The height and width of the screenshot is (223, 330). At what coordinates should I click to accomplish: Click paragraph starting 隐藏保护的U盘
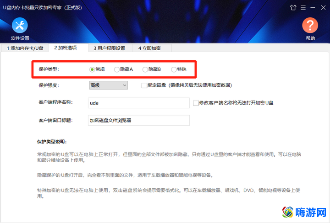click(x=126, y=175)
